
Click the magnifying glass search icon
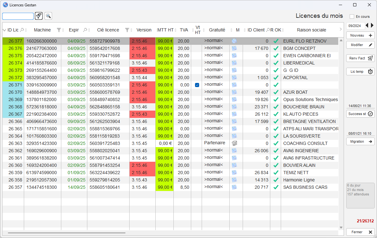[48, 16]
